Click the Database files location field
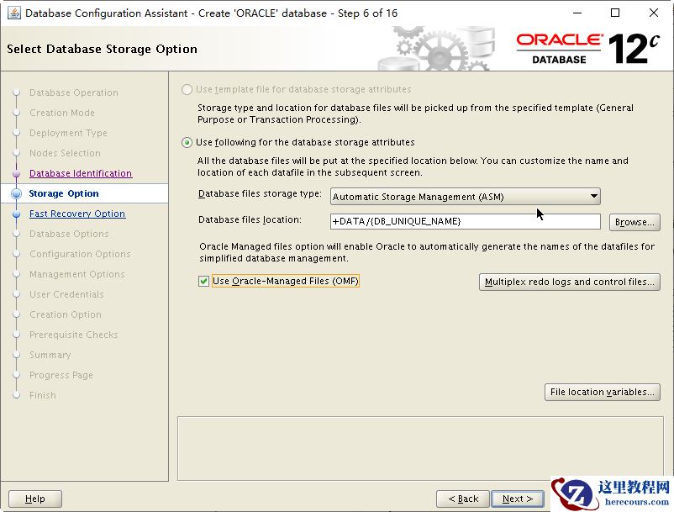This screenshot has width=674, height=512. click(465, 221)
